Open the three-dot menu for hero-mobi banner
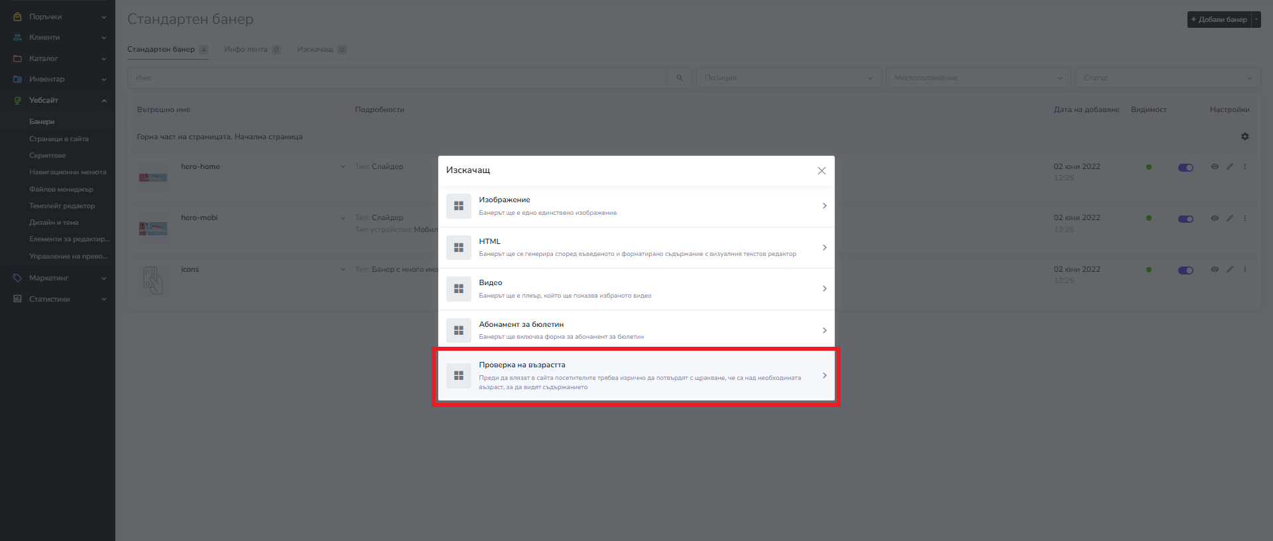This screenshot has width=1273, height=541. pos(1244,218)
